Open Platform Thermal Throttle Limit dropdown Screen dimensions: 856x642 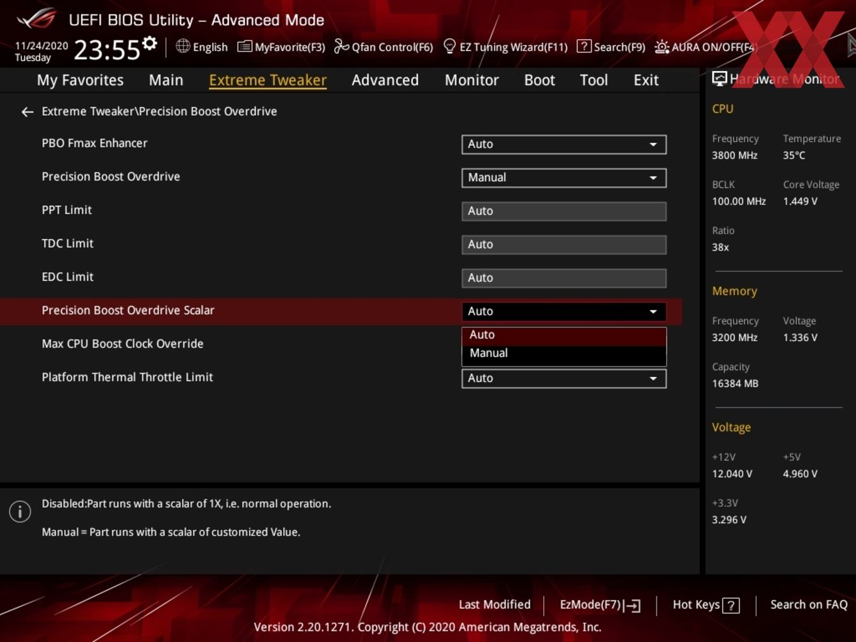[564, 378]
